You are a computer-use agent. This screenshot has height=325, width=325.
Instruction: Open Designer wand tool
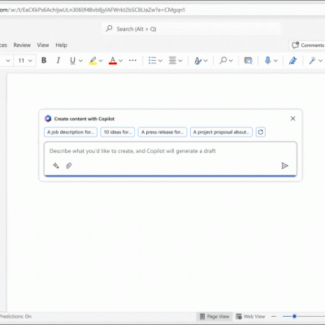coord(312,60)
